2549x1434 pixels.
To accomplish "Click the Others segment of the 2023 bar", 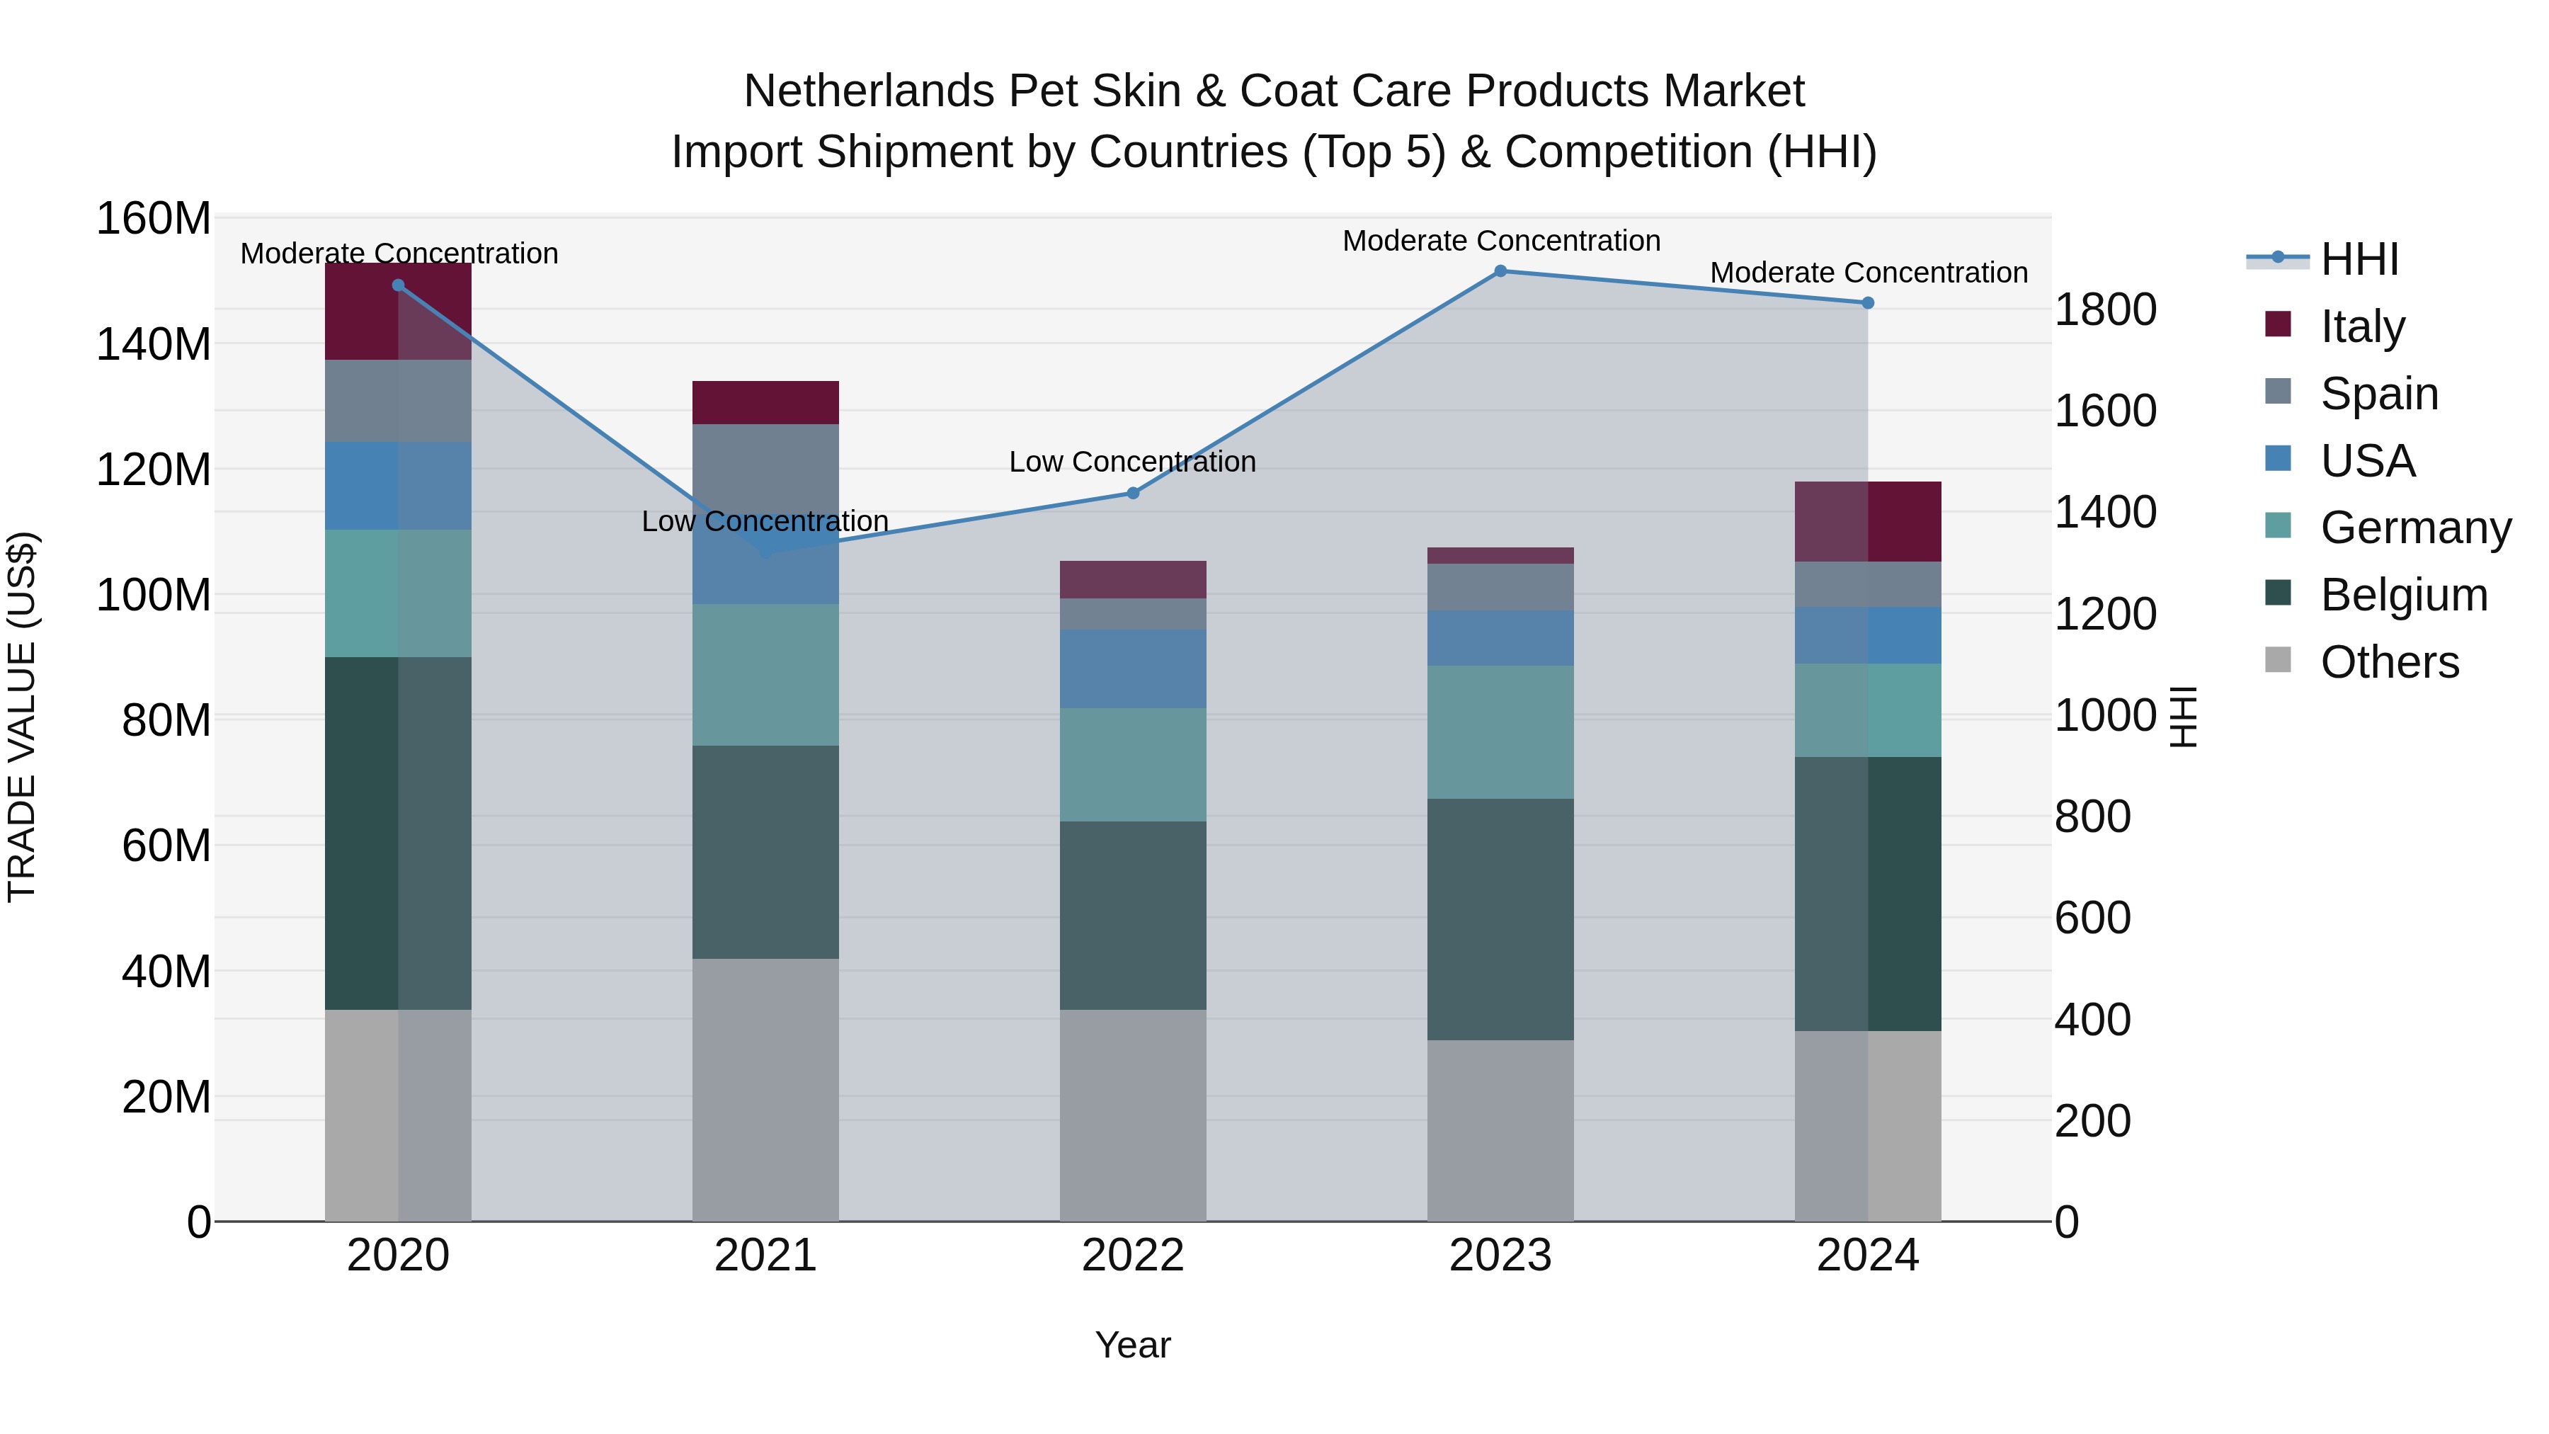I will pyautogui.click(x=1500, y=1130).
